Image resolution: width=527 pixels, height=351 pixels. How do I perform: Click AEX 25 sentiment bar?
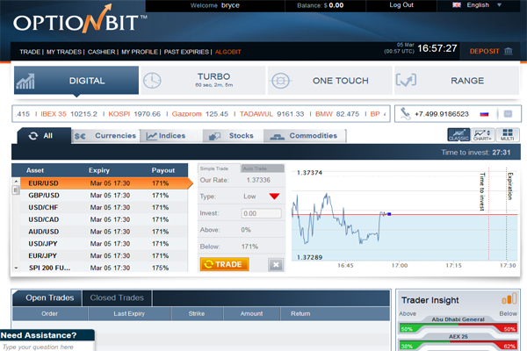pos(458,346)
